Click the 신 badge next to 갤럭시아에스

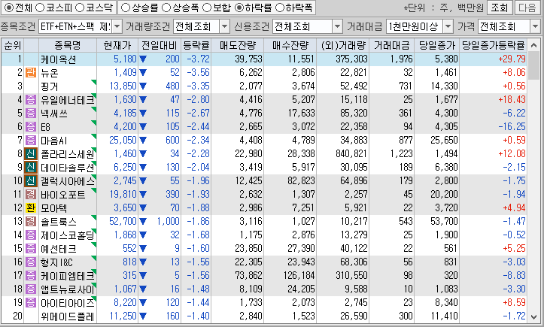tap(31, 180)
